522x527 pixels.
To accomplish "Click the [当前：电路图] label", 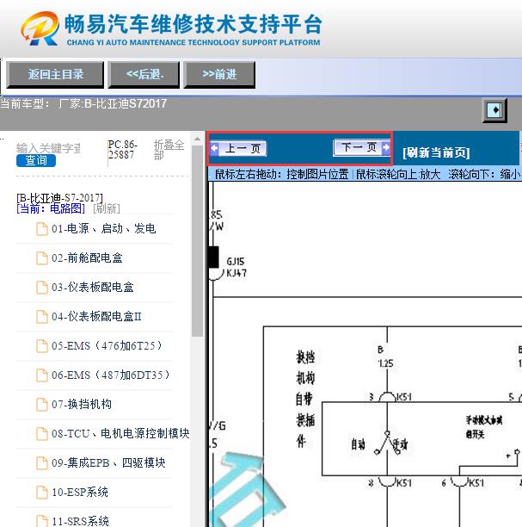I will pyautogui.click(x=51, y=208).
